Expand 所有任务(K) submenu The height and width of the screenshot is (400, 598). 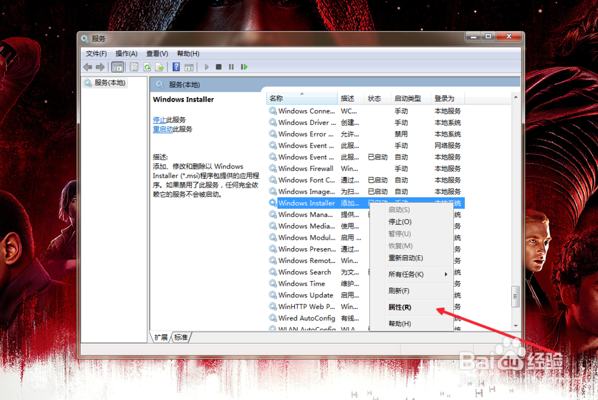[x=411, y=274]
